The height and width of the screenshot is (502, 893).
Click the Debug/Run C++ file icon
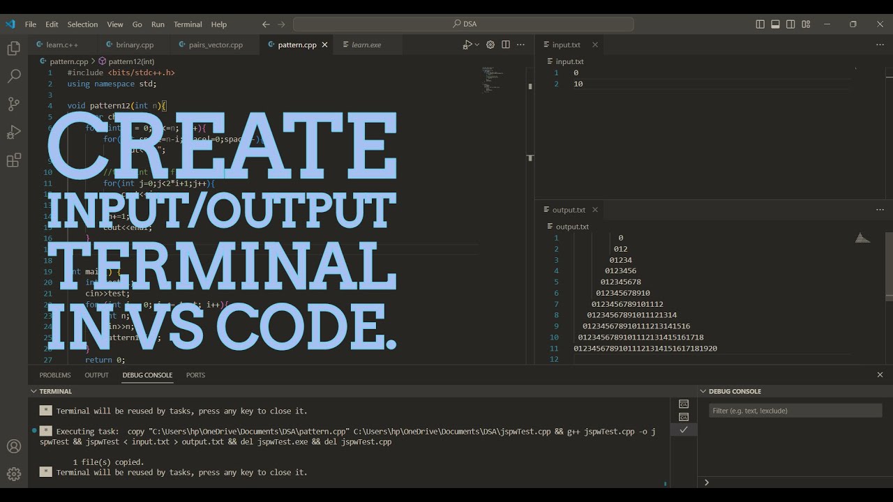pos(467,45)
